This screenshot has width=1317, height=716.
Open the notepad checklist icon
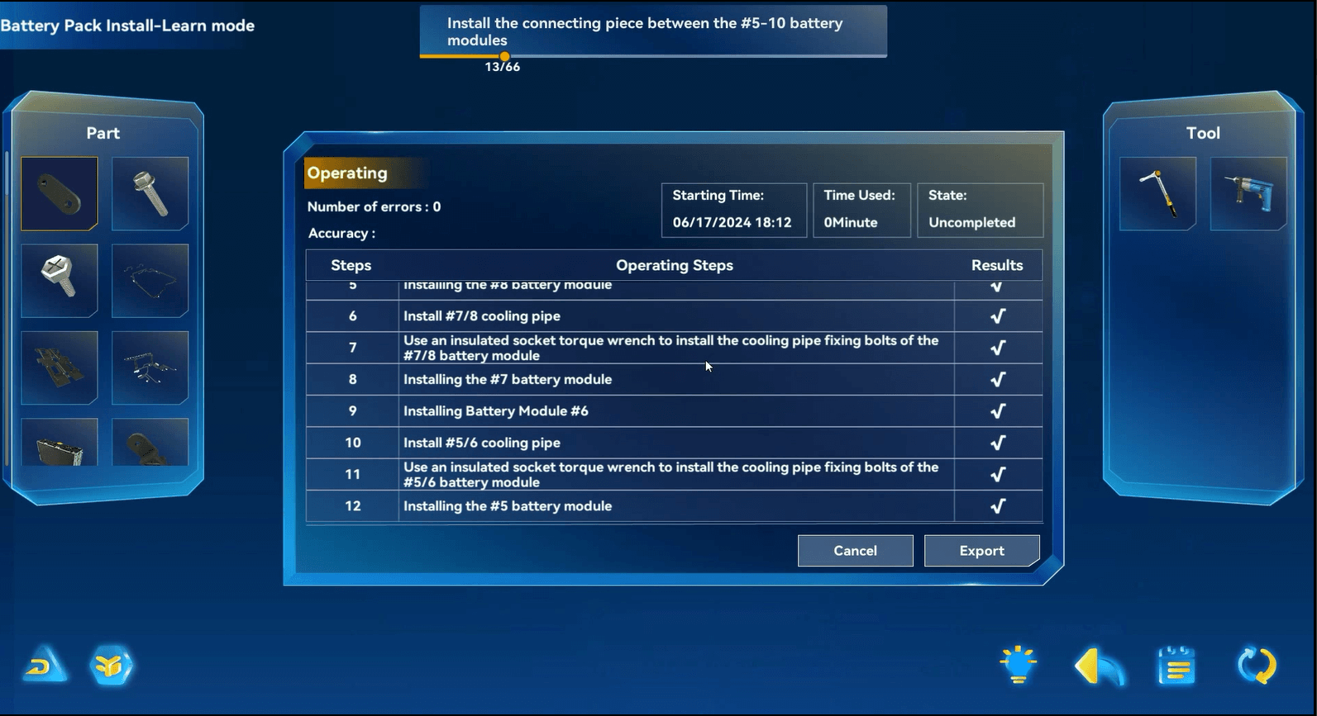click(1176, 666)
